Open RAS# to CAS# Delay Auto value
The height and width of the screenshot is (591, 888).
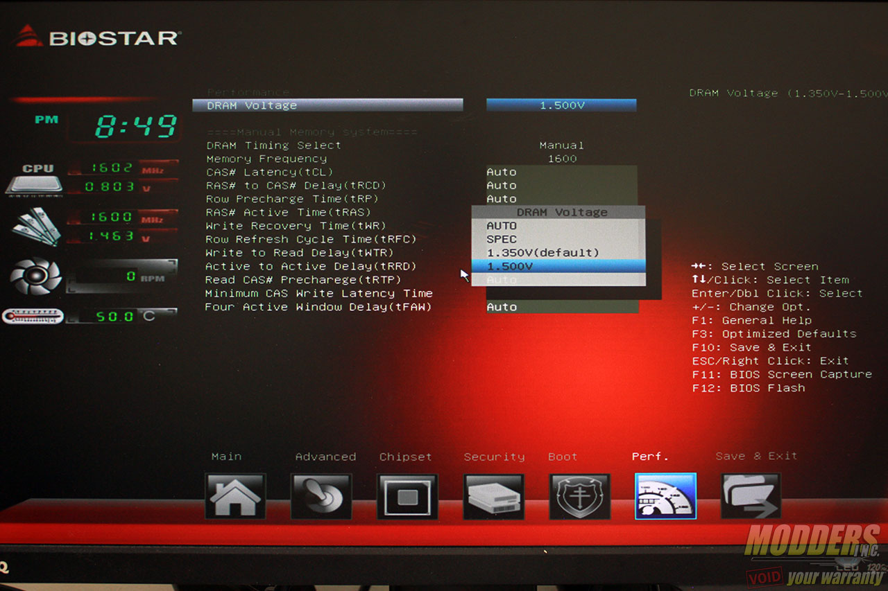(x=562, y=186)
